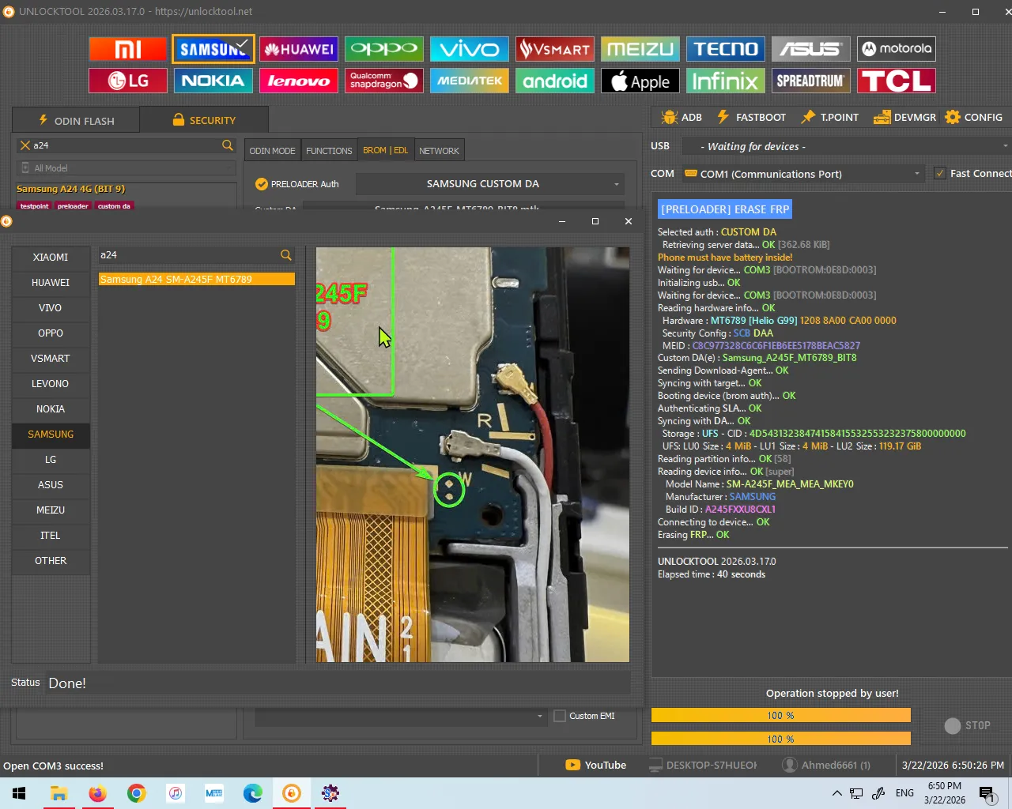Open the MediaTek brand tile
Screen dimensions: 1012x809
(470, 81)
